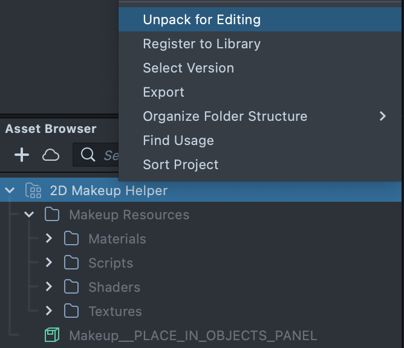The height and width of the screenshot is (348, 404).
Task: Click the Materials folder icon
Action: [71, 239]
